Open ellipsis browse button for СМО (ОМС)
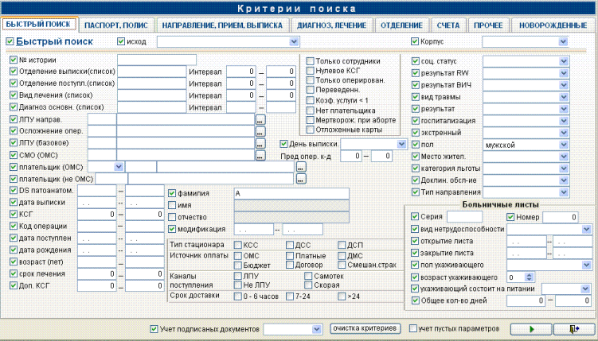 [x=260, y=155]
